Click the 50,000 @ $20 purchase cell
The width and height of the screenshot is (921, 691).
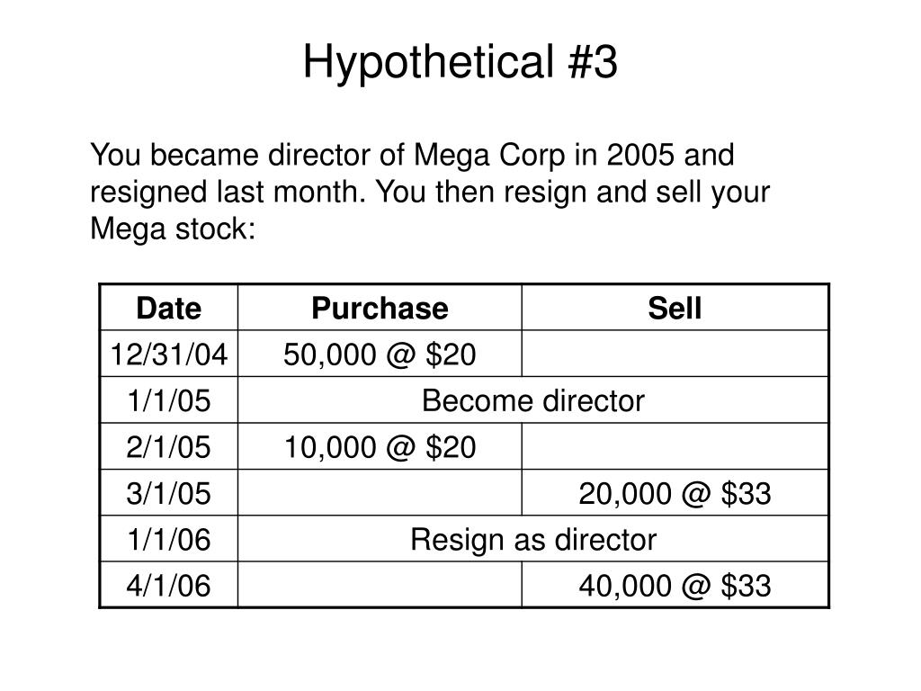(x=380, y=354)
